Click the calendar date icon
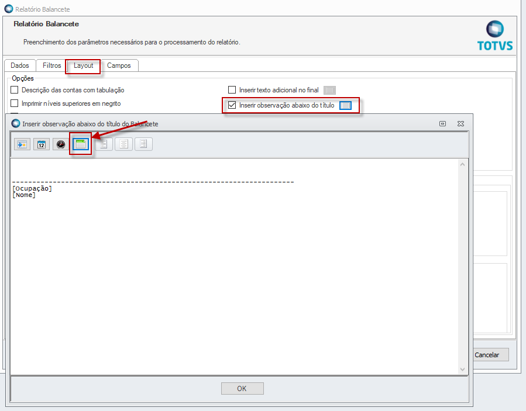 click(42, 144)
